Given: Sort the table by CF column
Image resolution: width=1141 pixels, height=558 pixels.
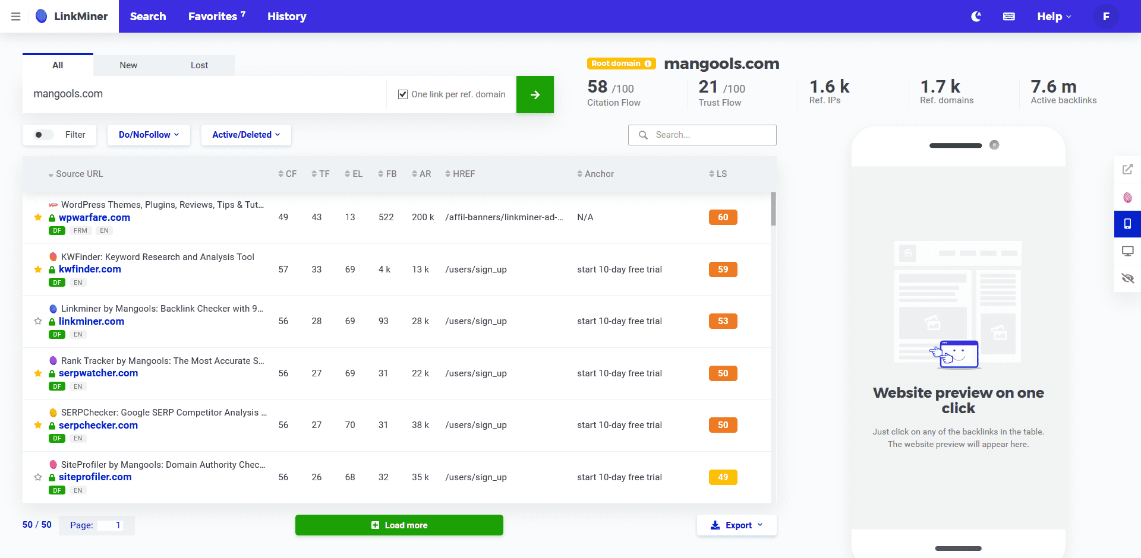Looking at the screenshot, I should (x=287, y=173).
